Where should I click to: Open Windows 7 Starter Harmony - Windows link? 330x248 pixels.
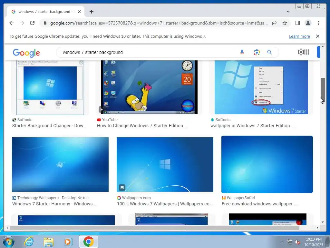click(x=55, y=204)
